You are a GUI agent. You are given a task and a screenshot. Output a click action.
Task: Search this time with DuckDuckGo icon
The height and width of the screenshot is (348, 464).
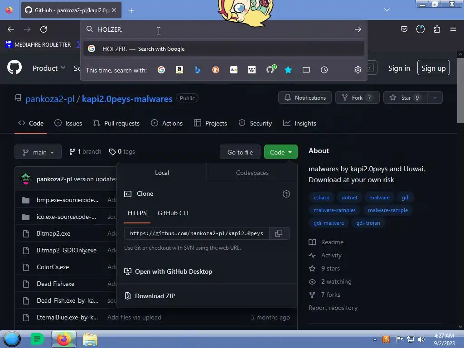point(216,70)
